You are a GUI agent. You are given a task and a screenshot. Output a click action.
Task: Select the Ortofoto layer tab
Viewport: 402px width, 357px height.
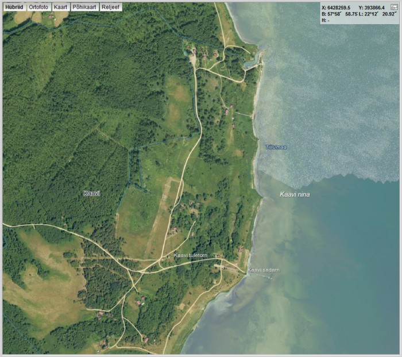pos(38,7)
